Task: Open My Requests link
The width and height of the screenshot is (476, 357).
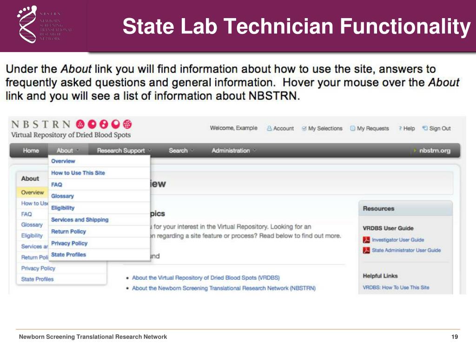Action: point(373,128)
